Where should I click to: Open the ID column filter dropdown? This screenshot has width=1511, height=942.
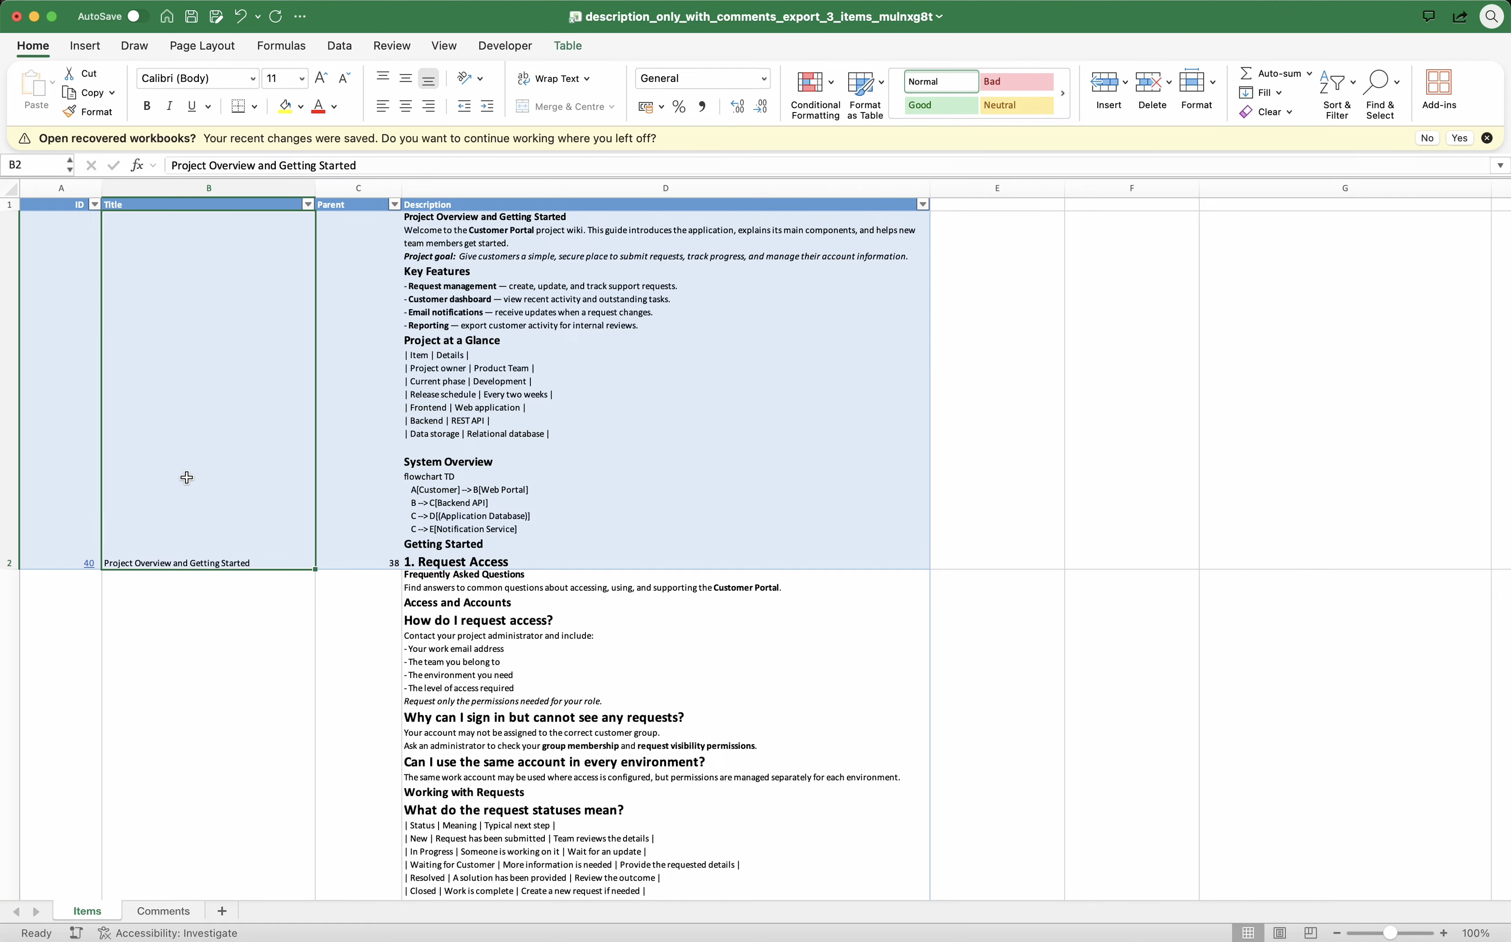(94, 204)
